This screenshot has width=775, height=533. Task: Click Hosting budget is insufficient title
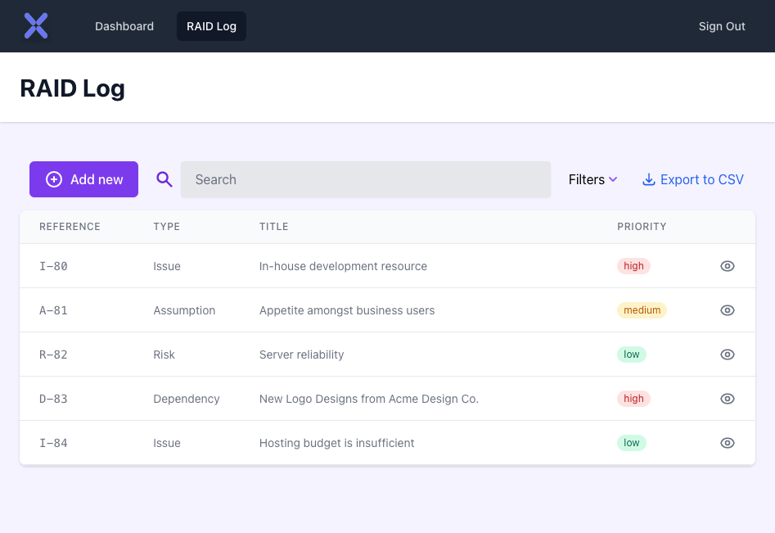click(x=336, y=443)
